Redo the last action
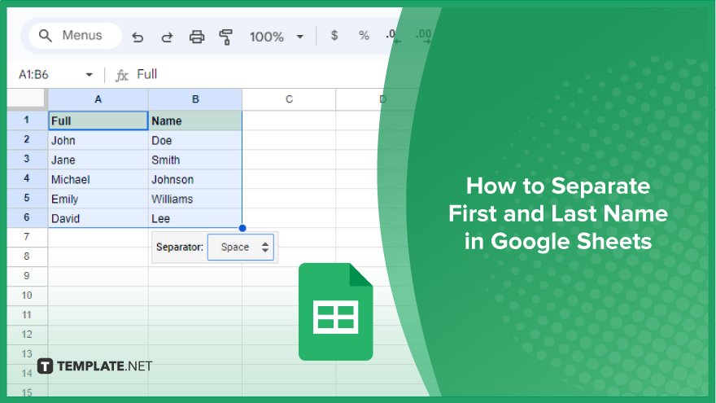Viewport: 716px width, 403px height. click(167, 37)
